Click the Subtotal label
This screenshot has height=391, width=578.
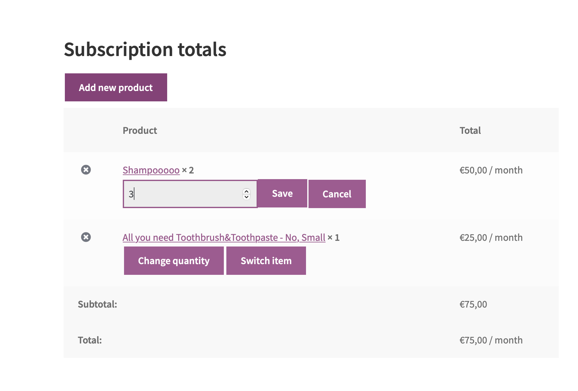[97, 304]
